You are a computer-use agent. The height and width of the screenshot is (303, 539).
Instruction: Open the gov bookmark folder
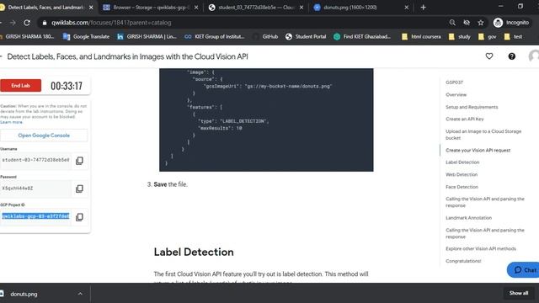tap(487, 36)
